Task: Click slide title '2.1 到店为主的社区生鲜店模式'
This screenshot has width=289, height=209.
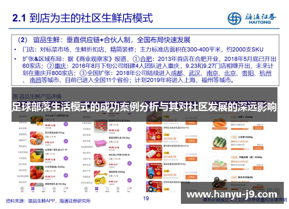Action: tap(83, 18)
